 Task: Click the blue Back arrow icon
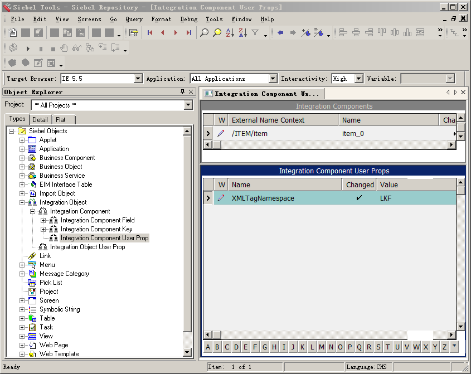280,32
